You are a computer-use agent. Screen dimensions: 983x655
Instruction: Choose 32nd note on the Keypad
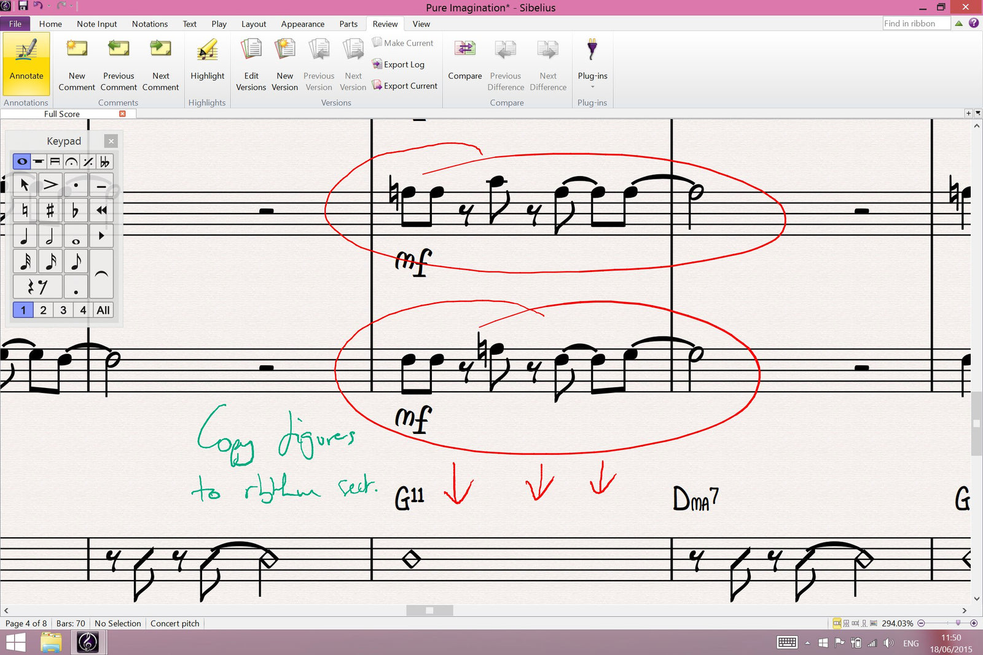[25, 261]
